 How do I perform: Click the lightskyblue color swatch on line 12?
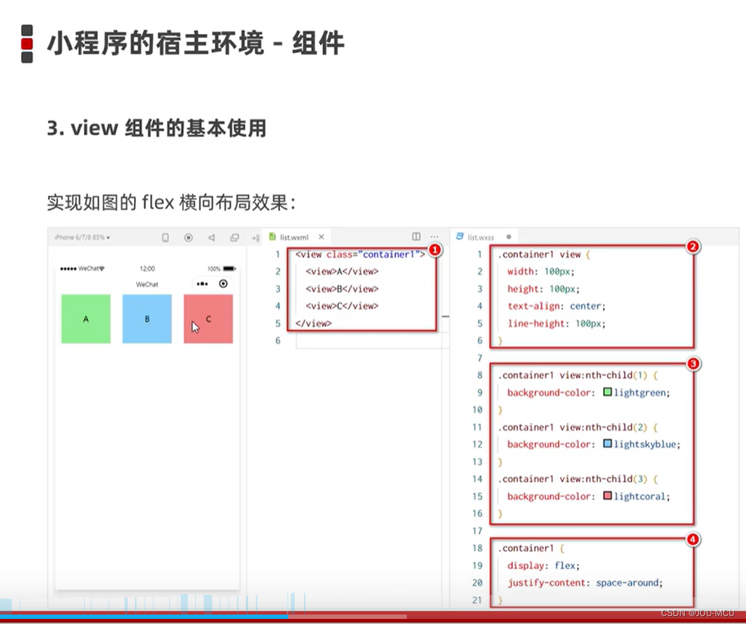pyautogui.click(x=607, y=444)
